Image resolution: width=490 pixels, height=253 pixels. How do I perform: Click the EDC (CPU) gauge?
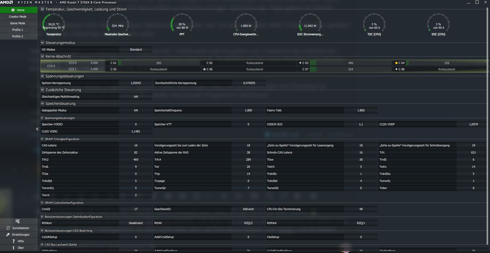point(438,25)
